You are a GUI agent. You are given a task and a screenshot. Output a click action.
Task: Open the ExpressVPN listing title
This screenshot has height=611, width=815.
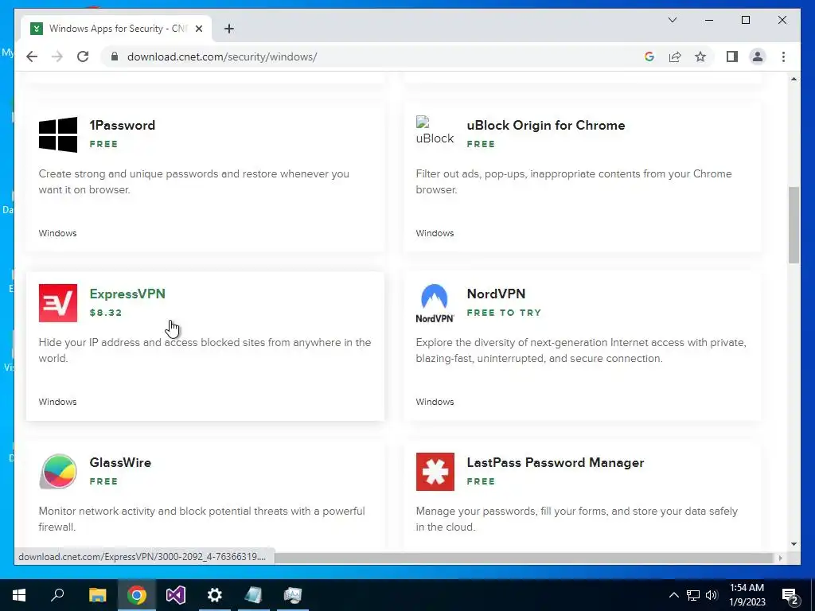127,294
